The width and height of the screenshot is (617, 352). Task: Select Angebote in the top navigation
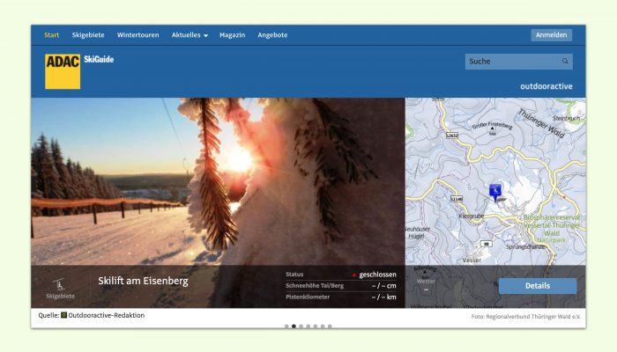pyautogui.click(x=272, y=35)
